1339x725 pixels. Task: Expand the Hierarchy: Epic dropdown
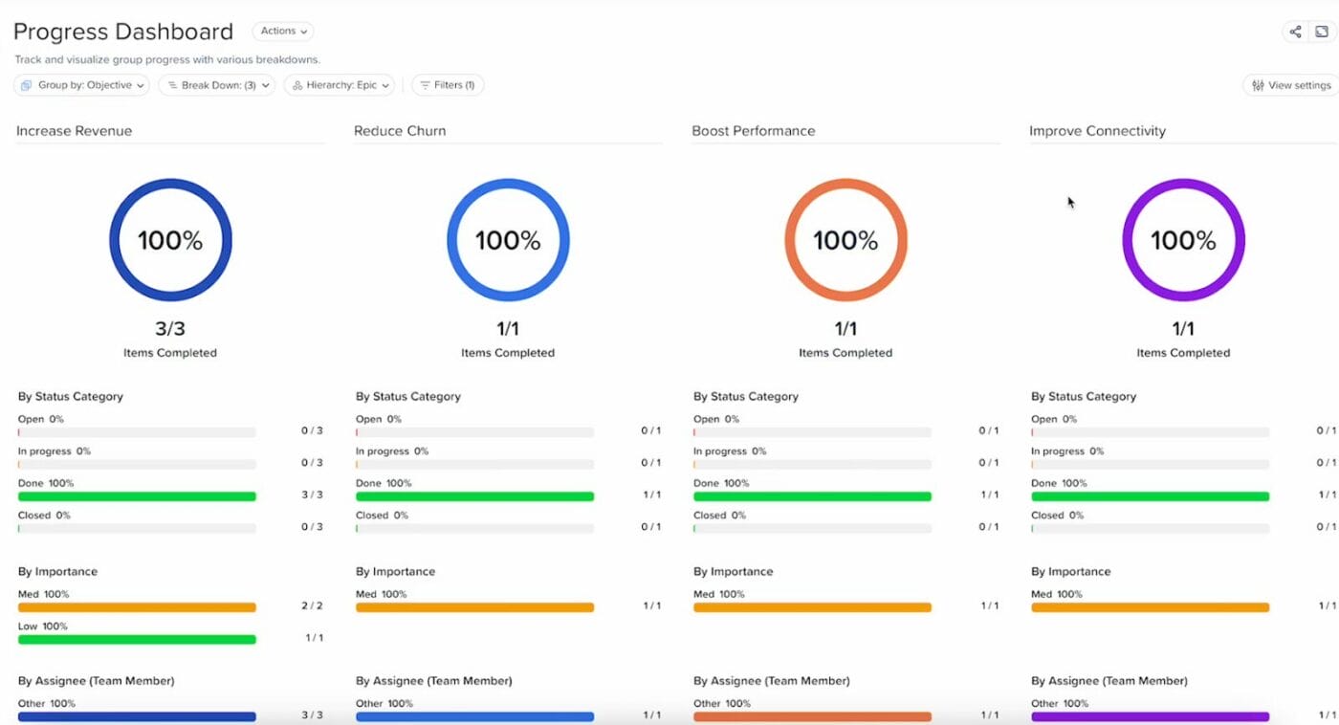pos(340,85)
